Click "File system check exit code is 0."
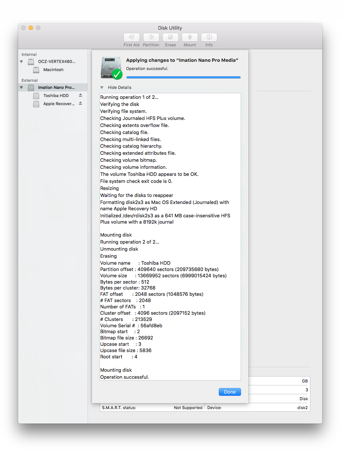Viewport: 343px width, 455px height. point(136,181)
